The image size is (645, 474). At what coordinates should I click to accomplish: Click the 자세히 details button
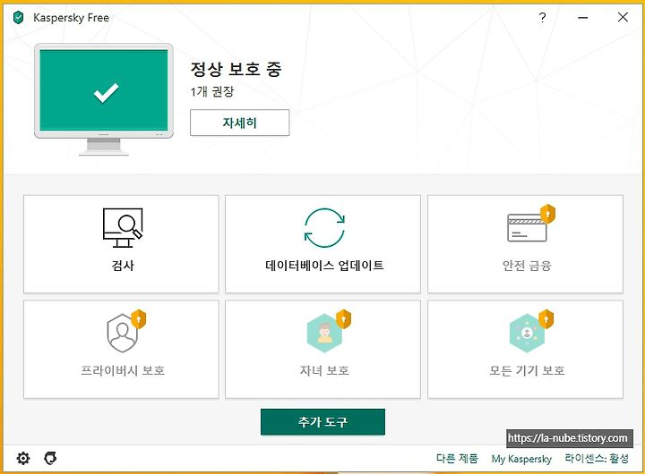click(239, 123)
